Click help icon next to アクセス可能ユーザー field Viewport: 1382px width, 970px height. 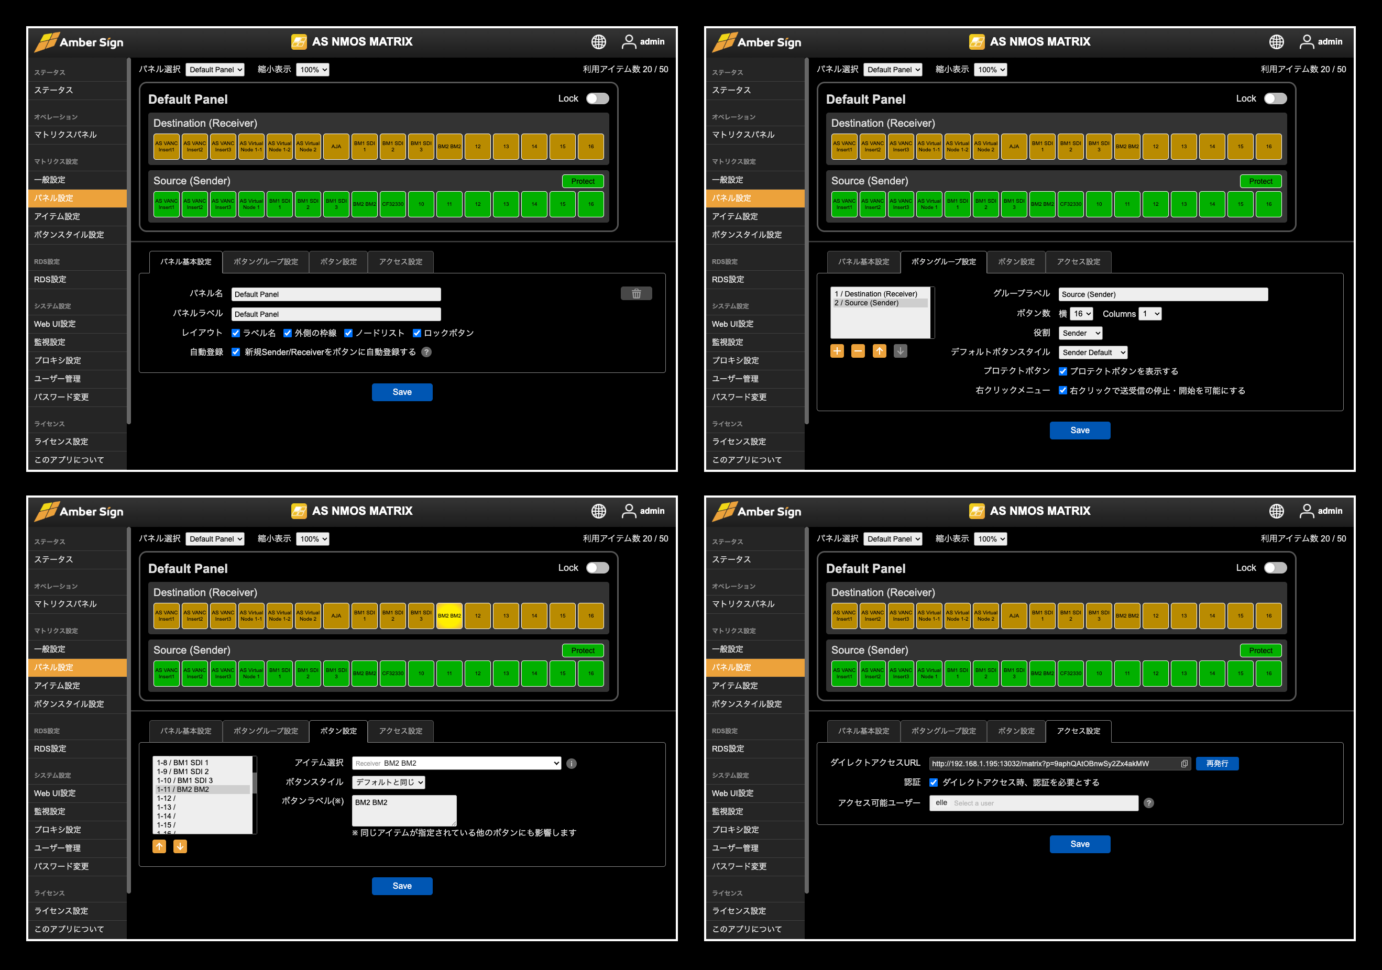[x=1148, y=803]
